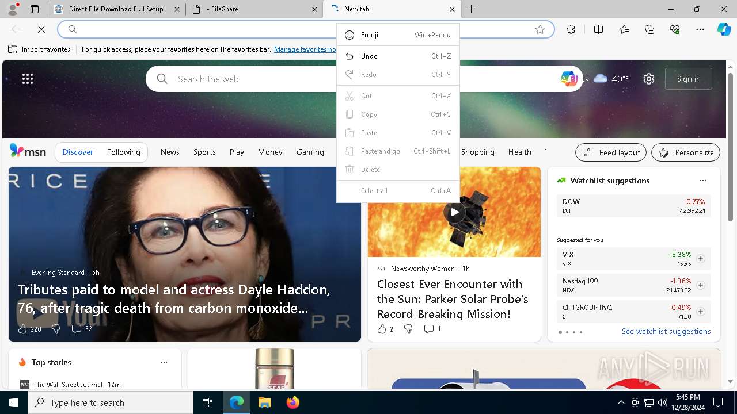Check the 40°F weather widget
737x414 pixels.
click(x=611, y=79)
